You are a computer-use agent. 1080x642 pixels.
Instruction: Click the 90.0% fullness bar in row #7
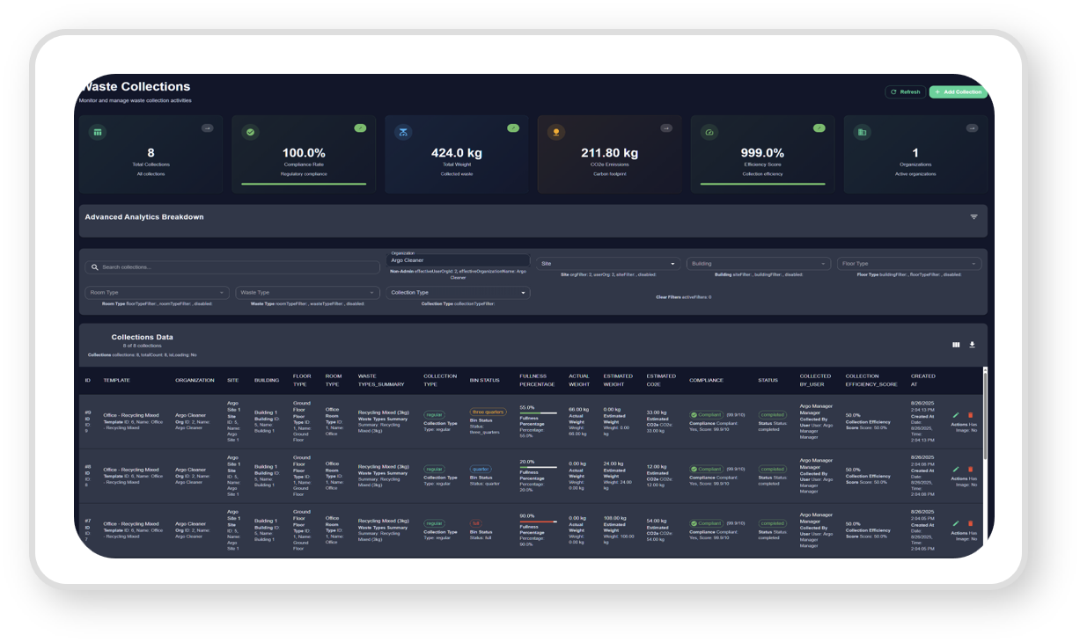click(538, 522)
